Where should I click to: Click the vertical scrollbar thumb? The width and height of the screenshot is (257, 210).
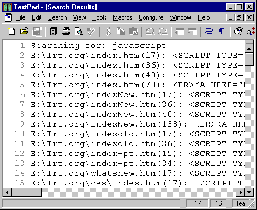click(249, 59)
